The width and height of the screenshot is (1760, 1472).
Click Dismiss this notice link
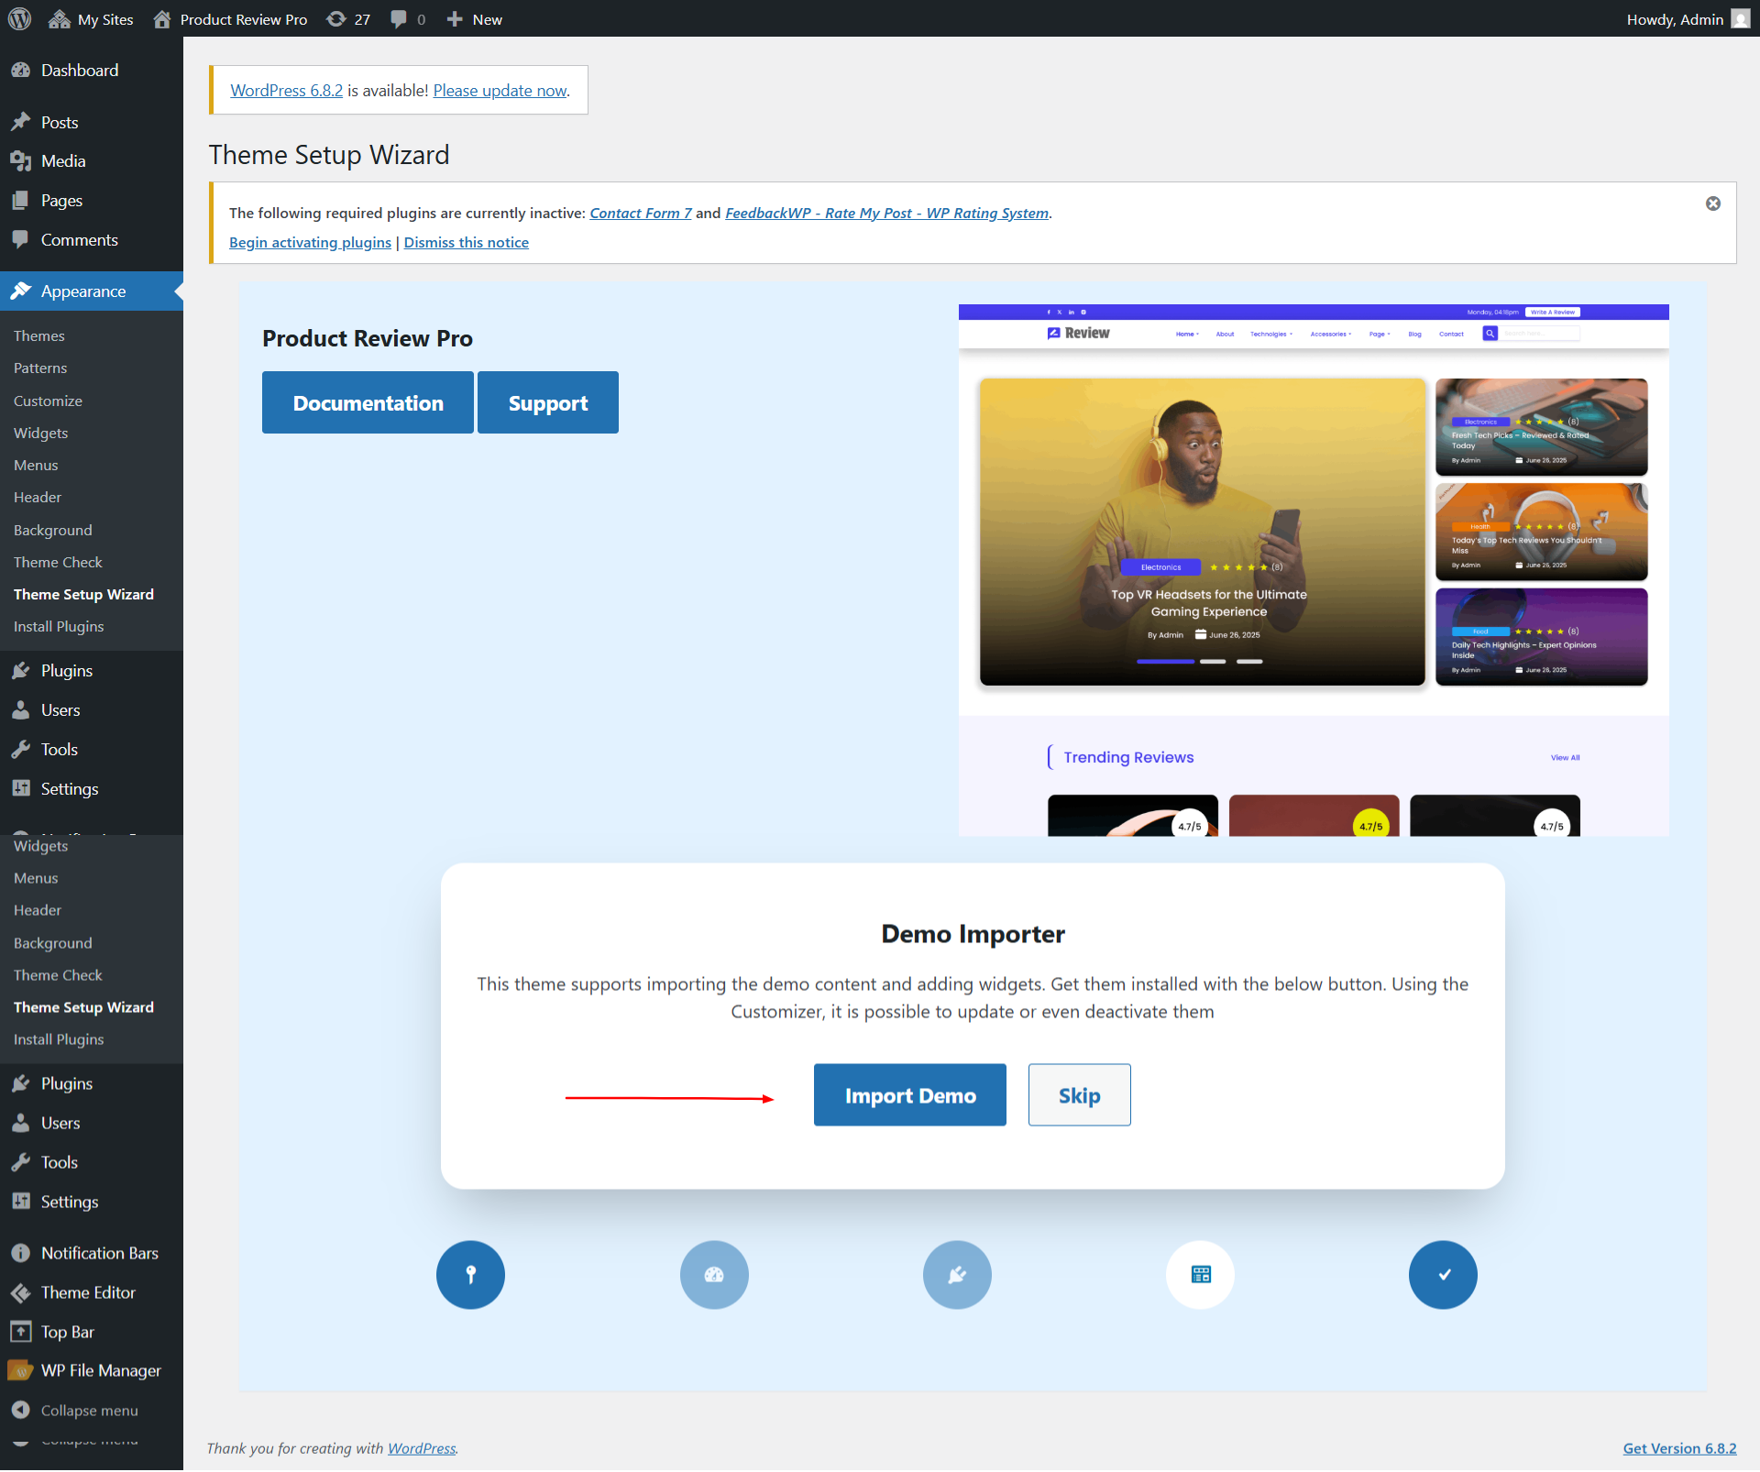(466, 242)
